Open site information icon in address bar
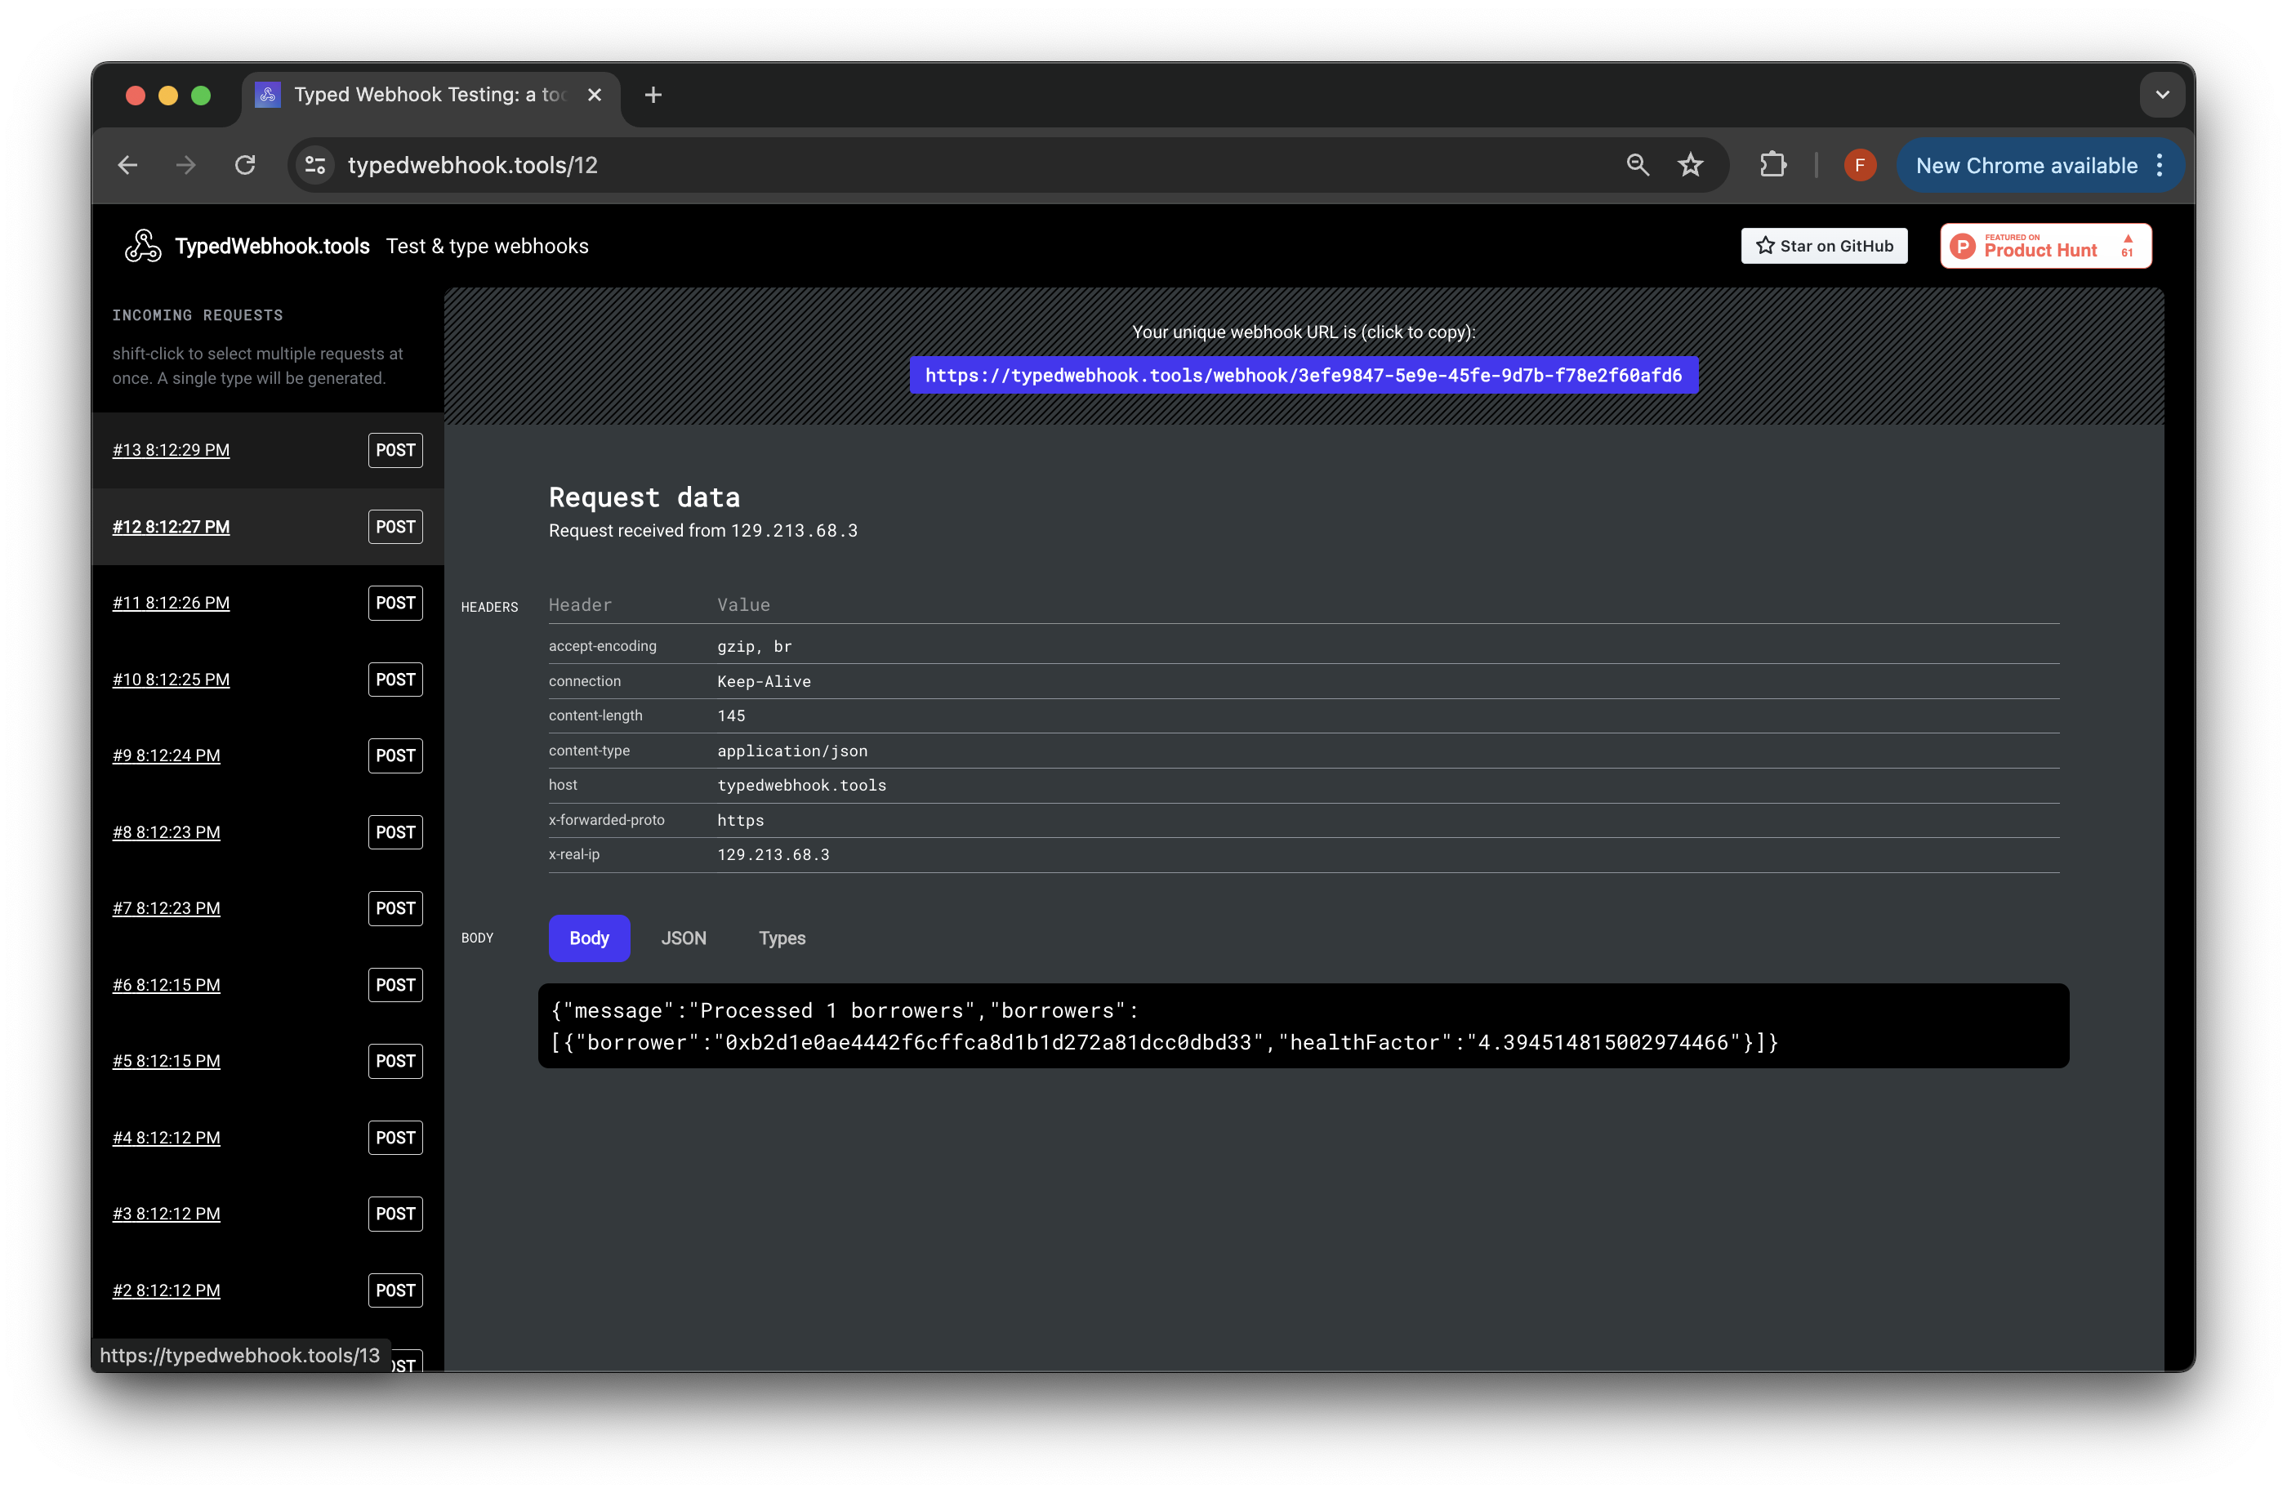Screen dimensions: 2287x1493 click(x=315, y=165)
